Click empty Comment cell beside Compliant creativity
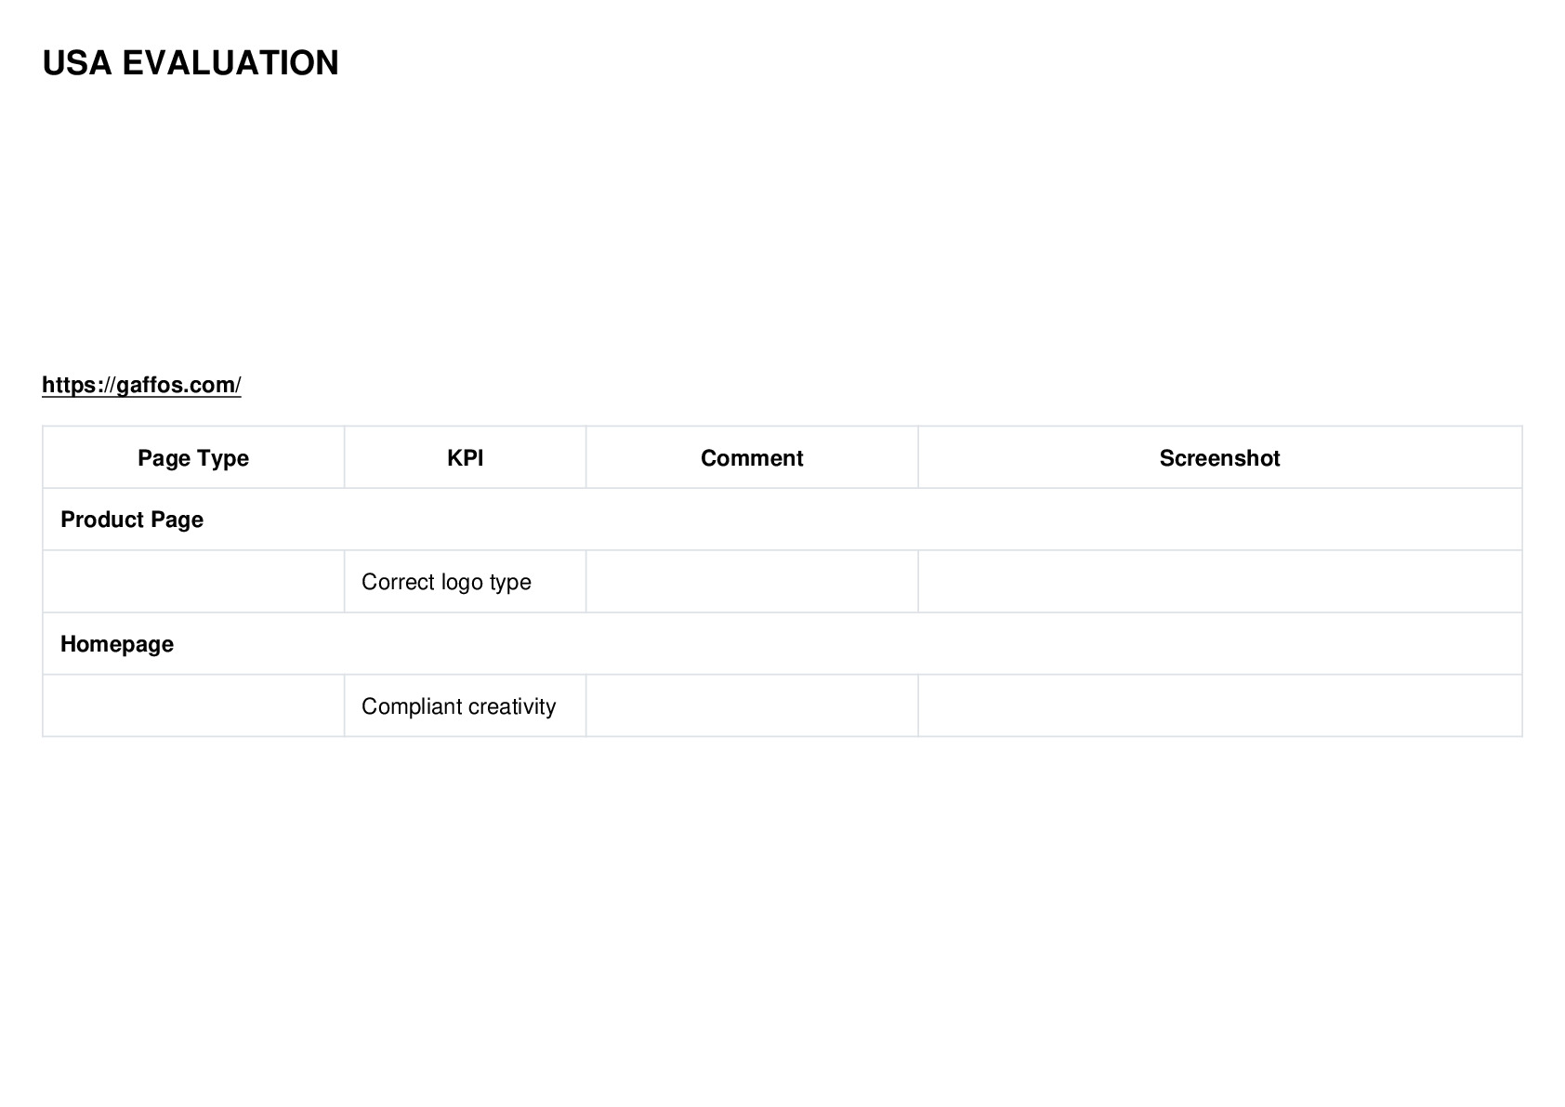Screen dimensions: 1565x1107 (752, 706)
